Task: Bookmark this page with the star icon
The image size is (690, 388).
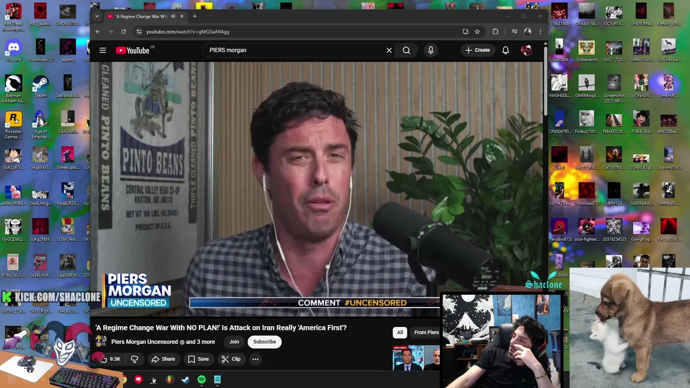Action: 477,32
